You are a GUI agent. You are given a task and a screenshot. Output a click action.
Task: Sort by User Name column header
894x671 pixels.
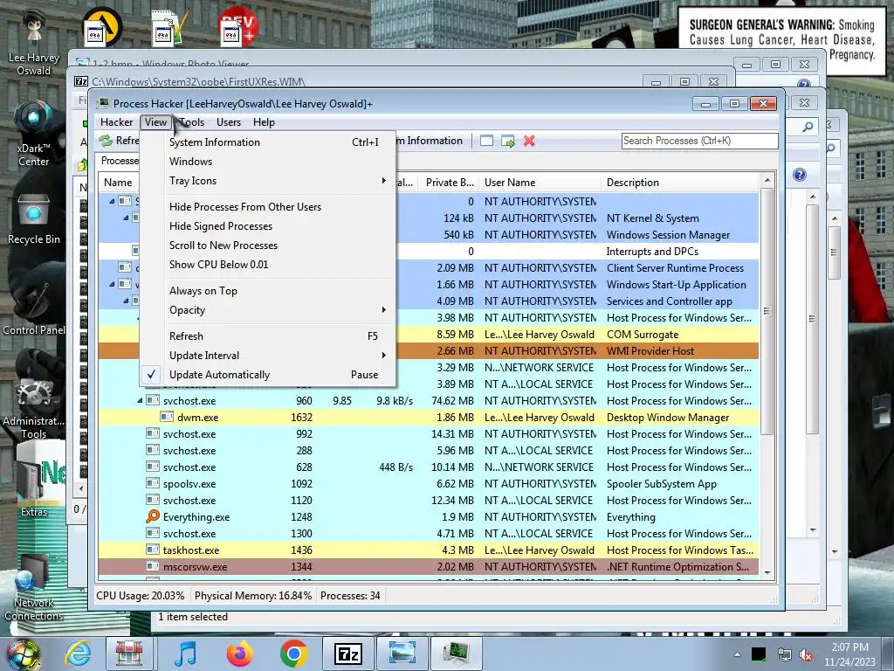[540, 183]
